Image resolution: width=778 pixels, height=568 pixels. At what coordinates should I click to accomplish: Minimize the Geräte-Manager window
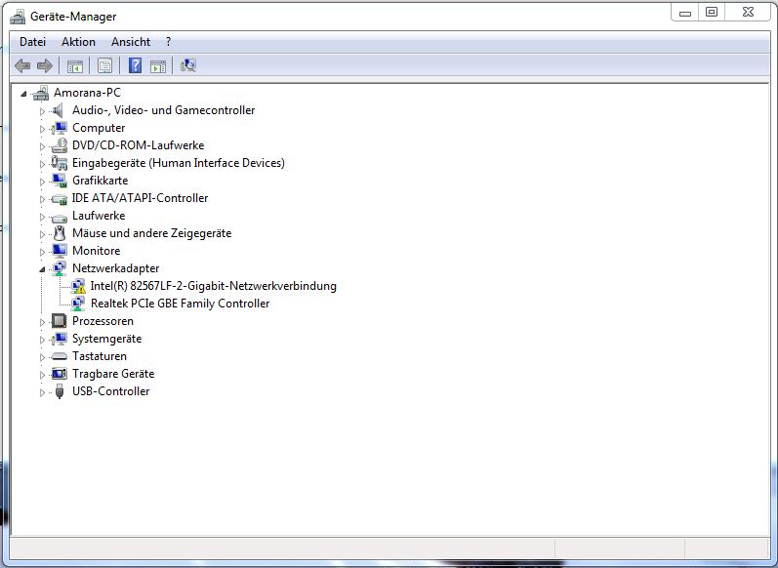pyautogui.click(x=685, y=13)
